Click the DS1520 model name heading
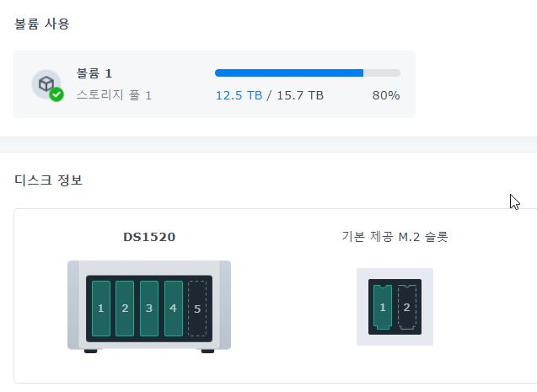 149,237
